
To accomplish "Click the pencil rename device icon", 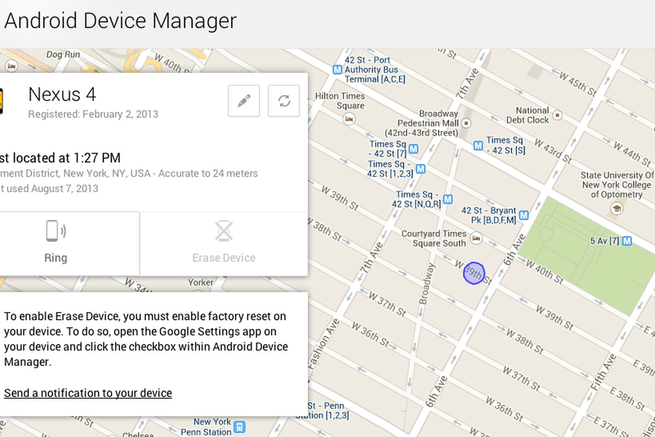I will 243,101.
